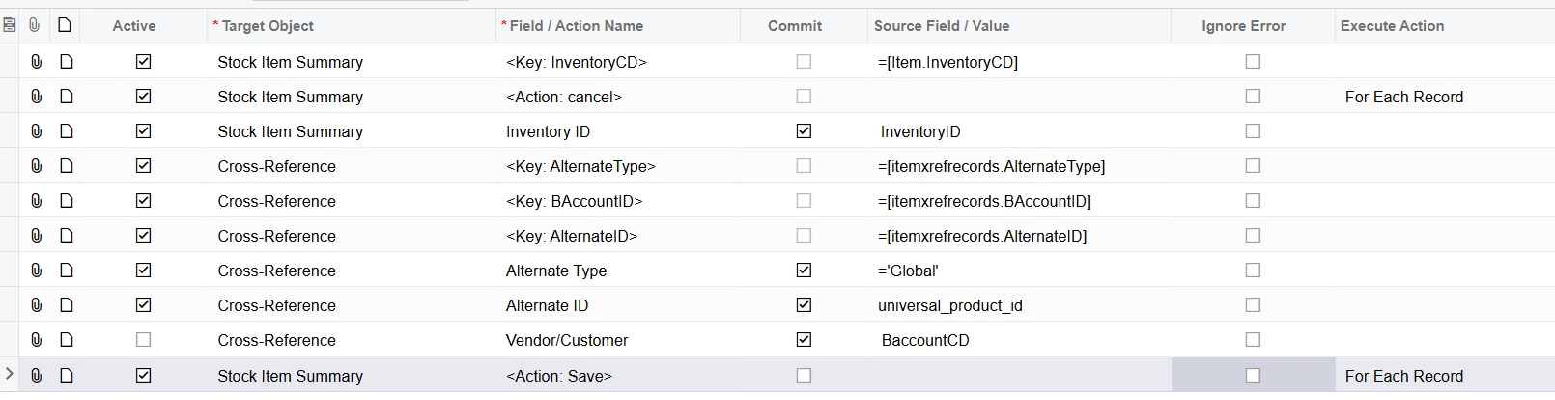Tick Ignore Error for the Alternate ID row
1555x400 pixels.
click(x=1253, y=305)
